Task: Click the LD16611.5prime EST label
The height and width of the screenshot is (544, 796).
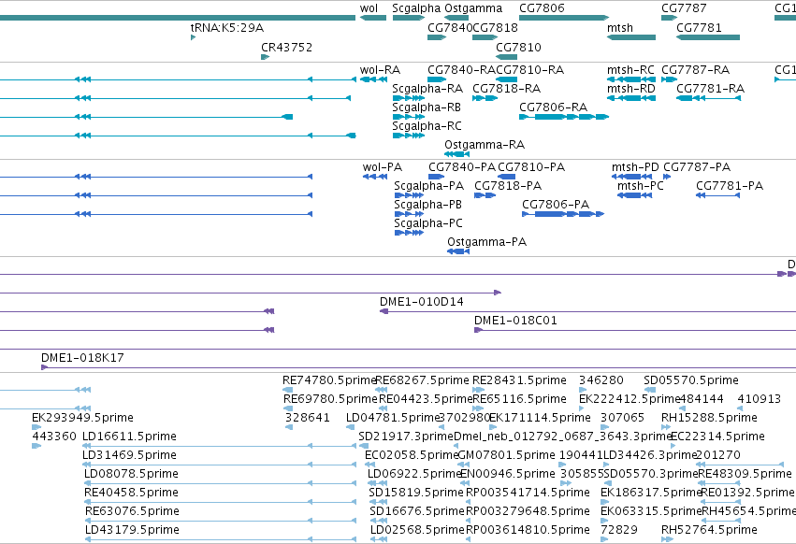Action: click(x=129, y=437)
